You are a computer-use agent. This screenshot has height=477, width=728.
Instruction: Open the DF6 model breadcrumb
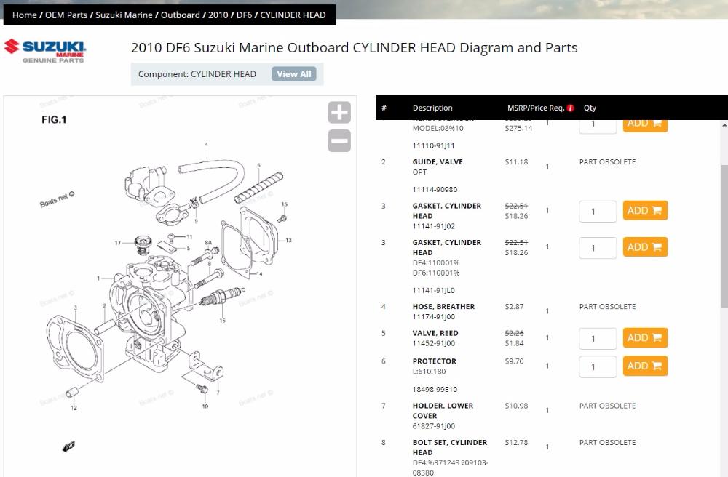pyautogui.click(x=244, y=15)
